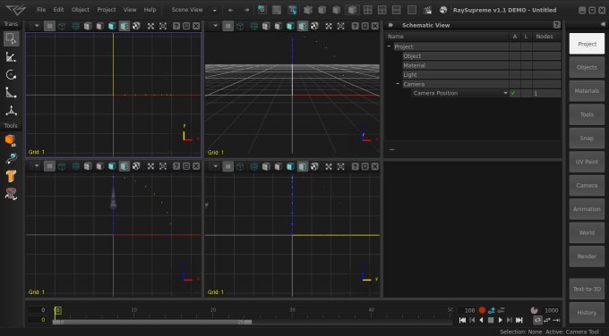Toggle the Camera Position active checkbox

point(513,93)
